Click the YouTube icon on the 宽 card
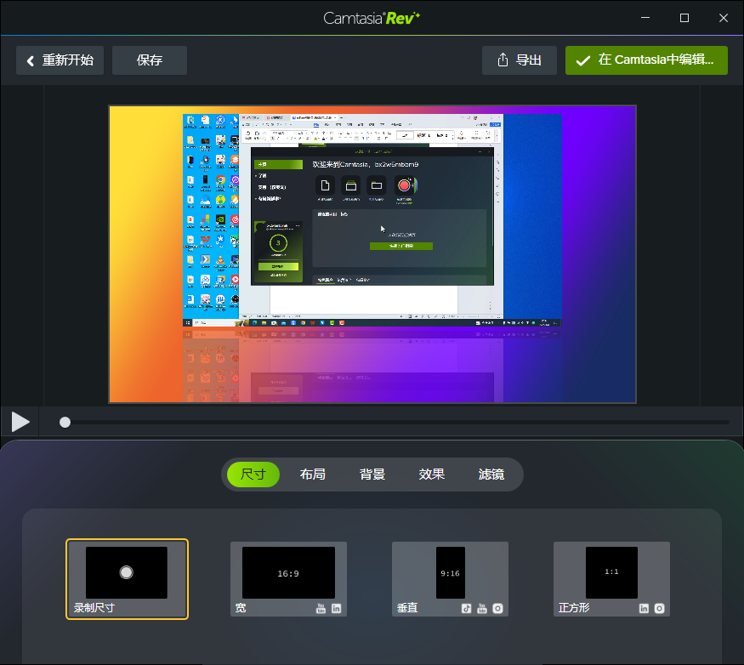 (x=321, y=609)
